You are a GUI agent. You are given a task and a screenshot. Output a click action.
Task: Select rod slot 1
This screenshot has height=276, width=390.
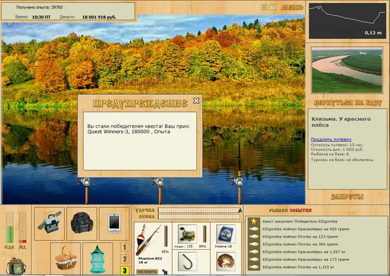point(125,247)
